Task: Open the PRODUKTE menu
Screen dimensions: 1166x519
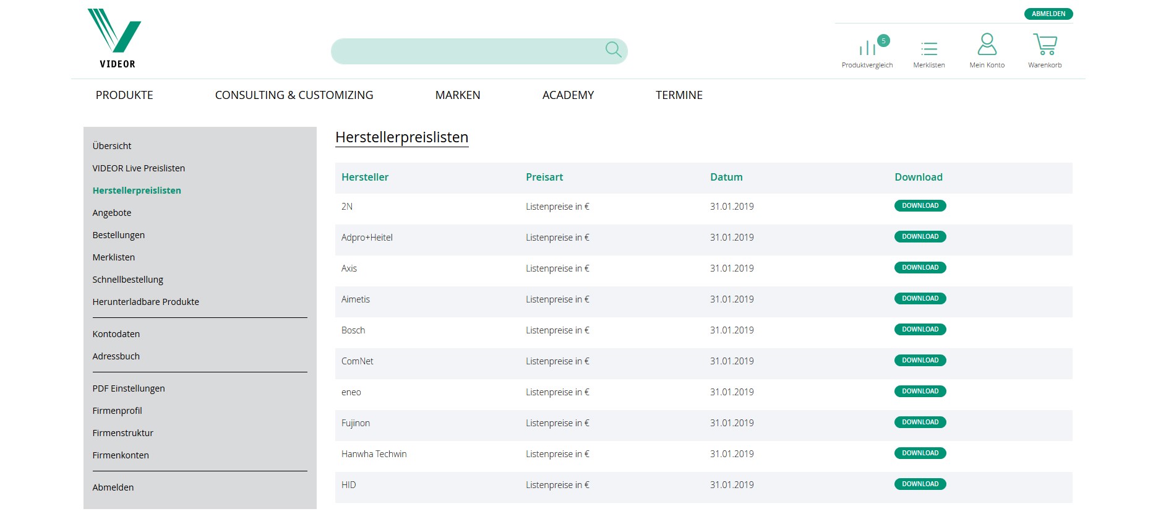Action: click(124, 95)
